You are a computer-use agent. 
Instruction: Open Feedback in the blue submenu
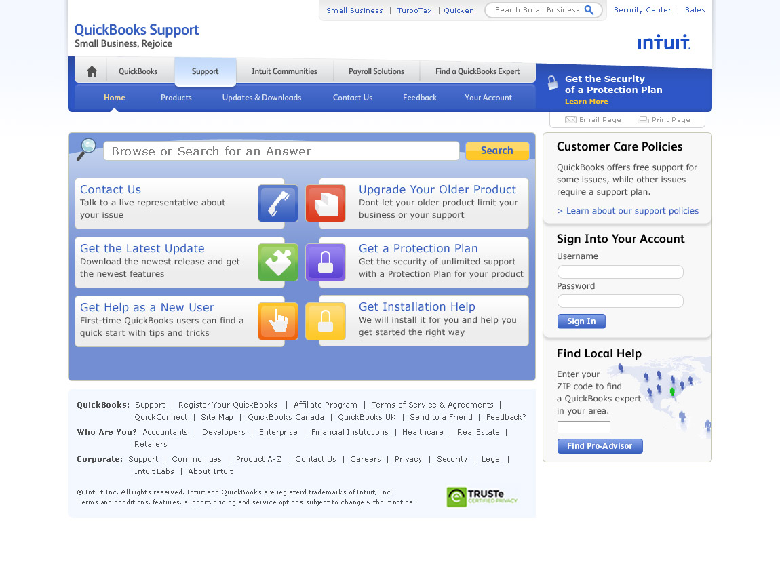[x=420, y=98]
